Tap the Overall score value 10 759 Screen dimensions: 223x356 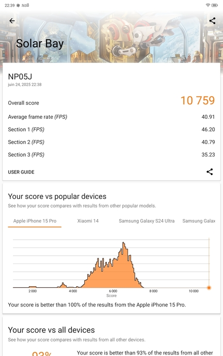198,101
